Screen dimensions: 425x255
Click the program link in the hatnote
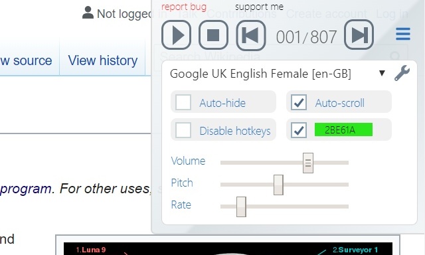tap(26, 189)
